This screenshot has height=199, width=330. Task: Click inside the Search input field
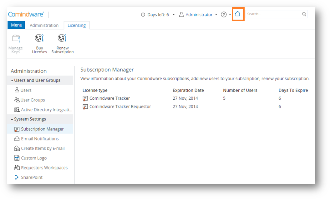(272, 14)
